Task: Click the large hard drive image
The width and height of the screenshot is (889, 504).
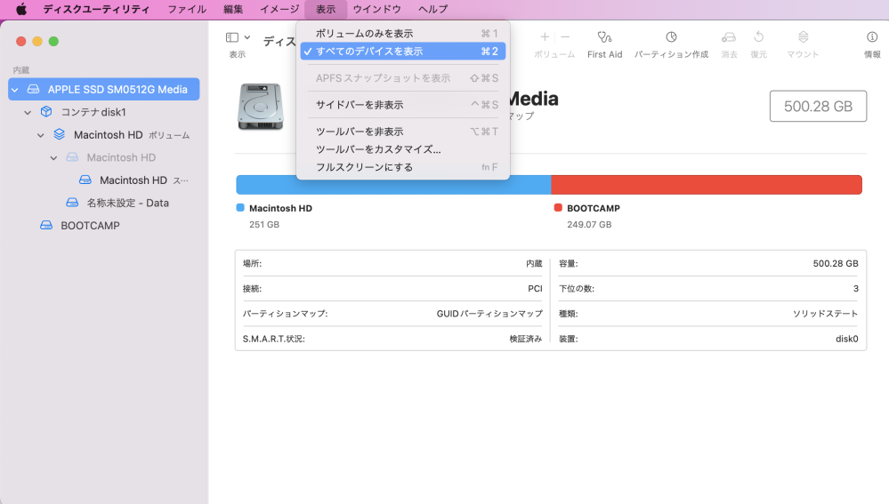Action: [x=261, y=107]
